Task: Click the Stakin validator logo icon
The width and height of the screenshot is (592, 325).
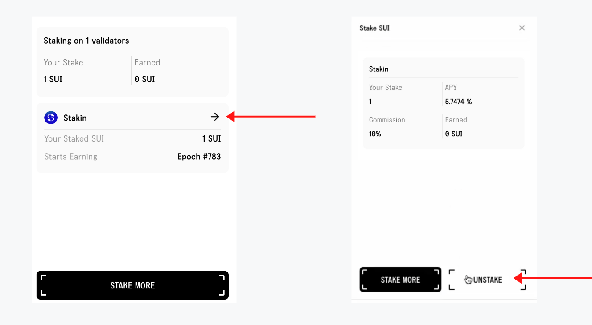Action: [51, 118]
